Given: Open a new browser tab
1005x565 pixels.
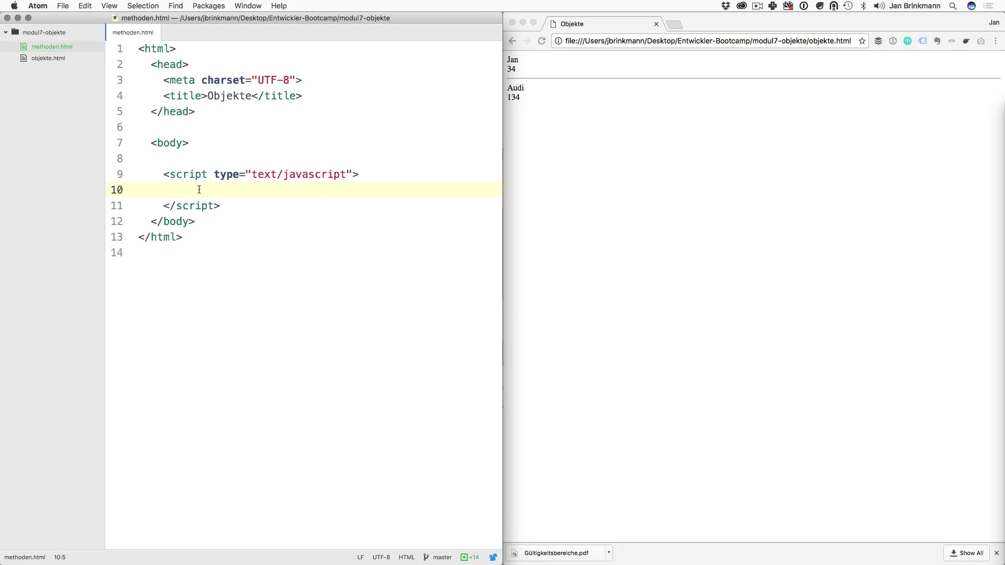Looking at the screenshot, I should 675,25.
